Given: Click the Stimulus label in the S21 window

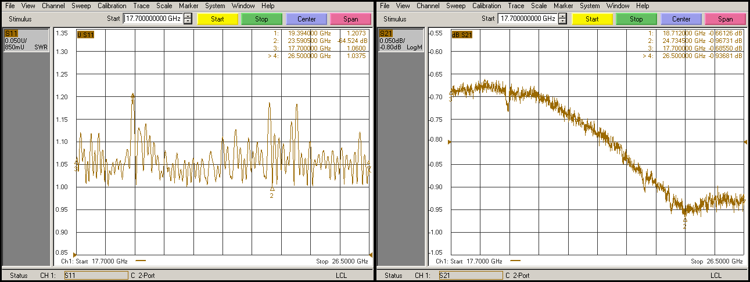Looking at the screenshot, I should [x=395, y=19].
